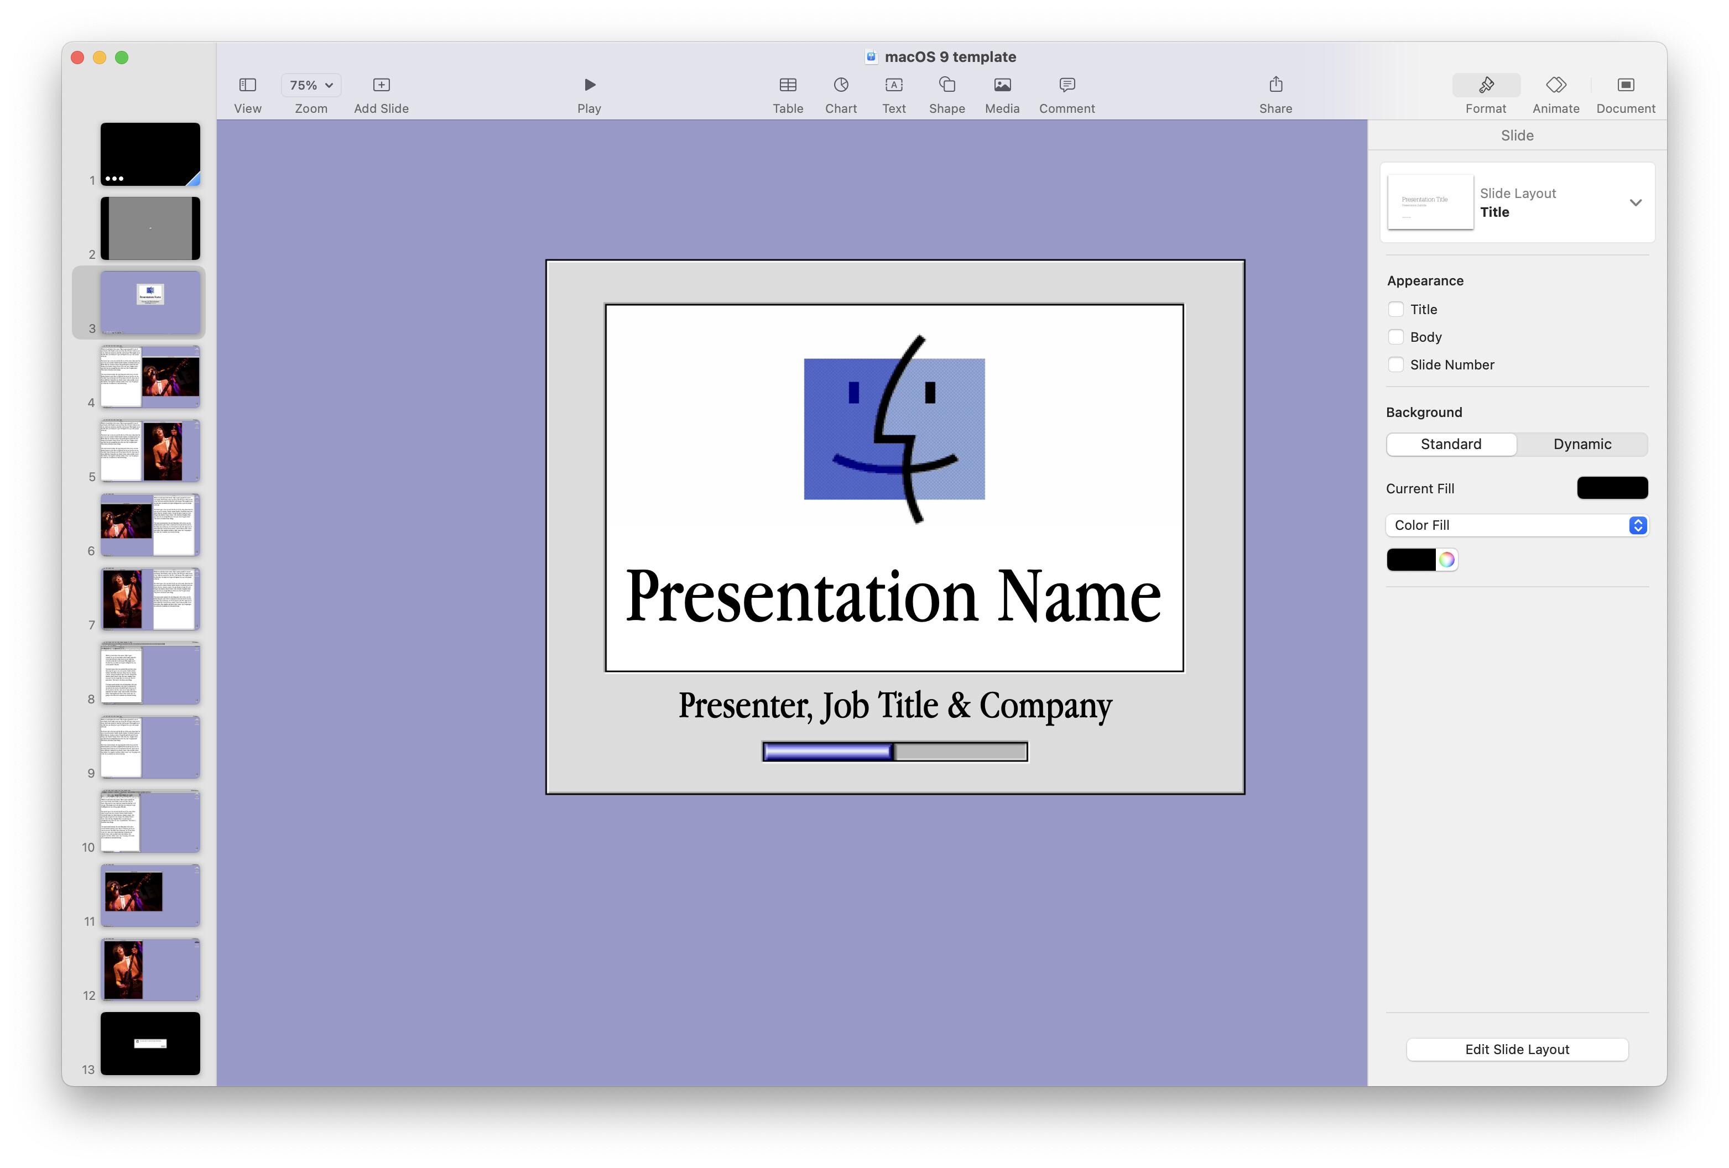1729x1168 pixels.
Task: Click the Add Slide icon
Action: click(x=381, y=85)
